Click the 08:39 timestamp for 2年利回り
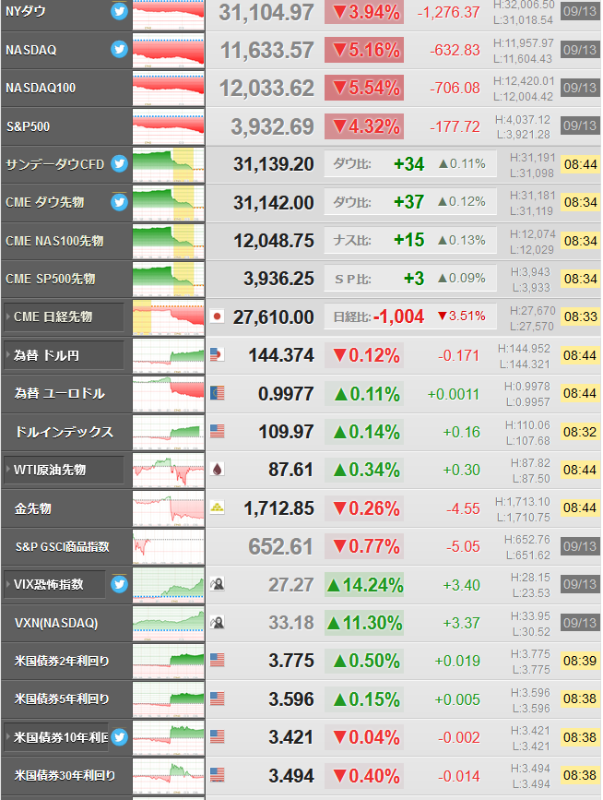Image resolution: width=603 pixels, height=800 pixels. tap(580, 661)
